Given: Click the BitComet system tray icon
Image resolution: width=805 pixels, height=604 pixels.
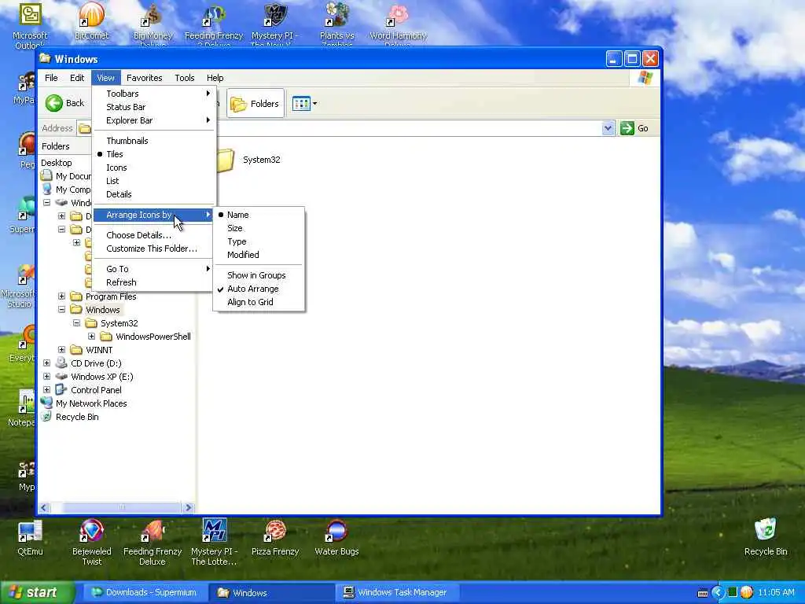Looking at the screenshot, I should click(747, 593).
